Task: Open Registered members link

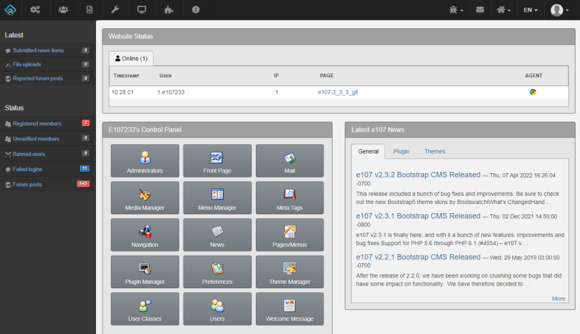Action: coord(37,124)
